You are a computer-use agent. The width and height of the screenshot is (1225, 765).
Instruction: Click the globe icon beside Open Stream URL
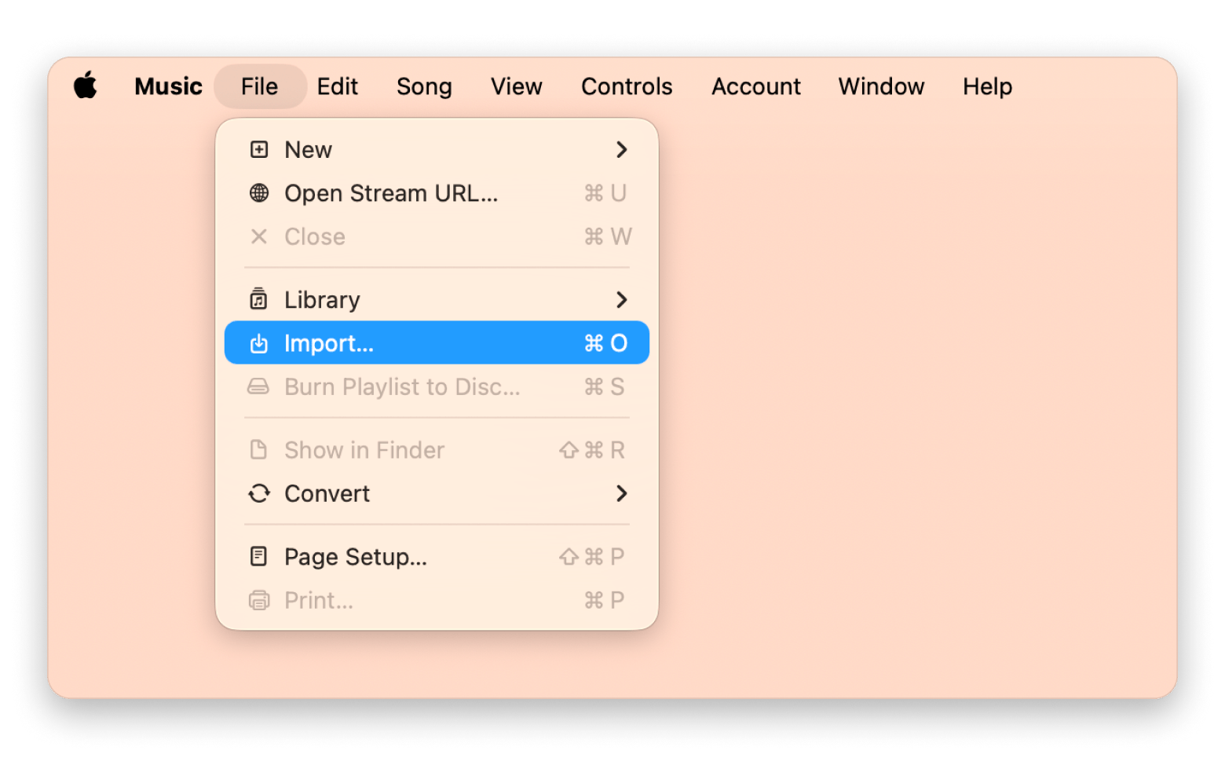(259, 193)
